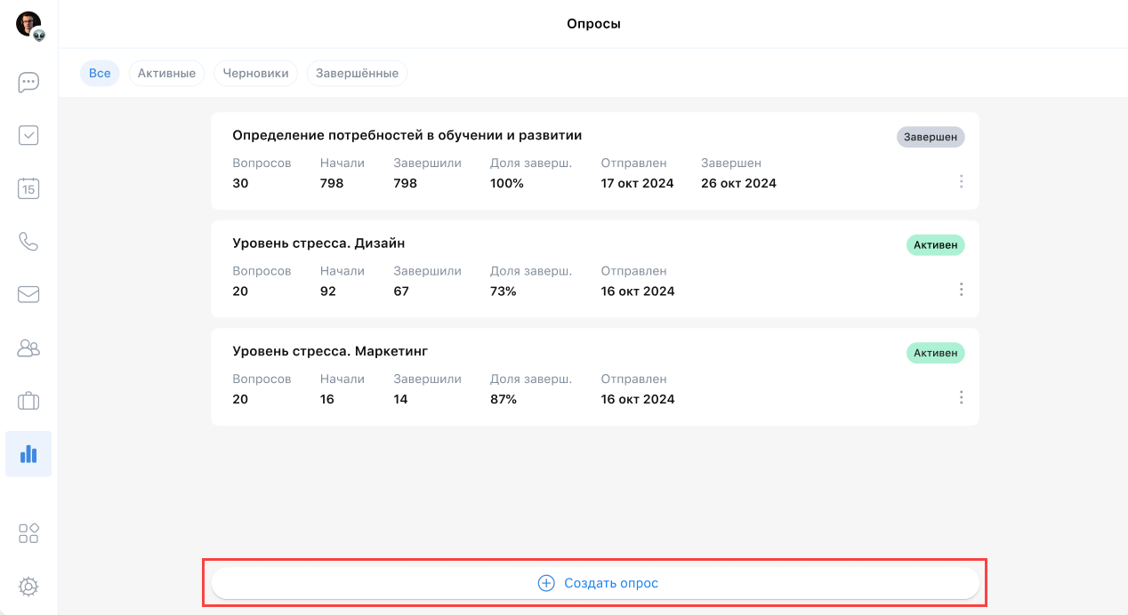Open the mail envelope sidebar icon
Viewport: 1128px width, 615px height.
coord(28,294)
